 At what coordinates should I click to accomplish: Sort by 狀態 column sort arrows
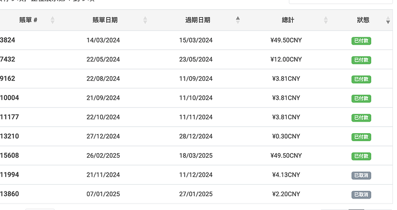coord(388,20)
